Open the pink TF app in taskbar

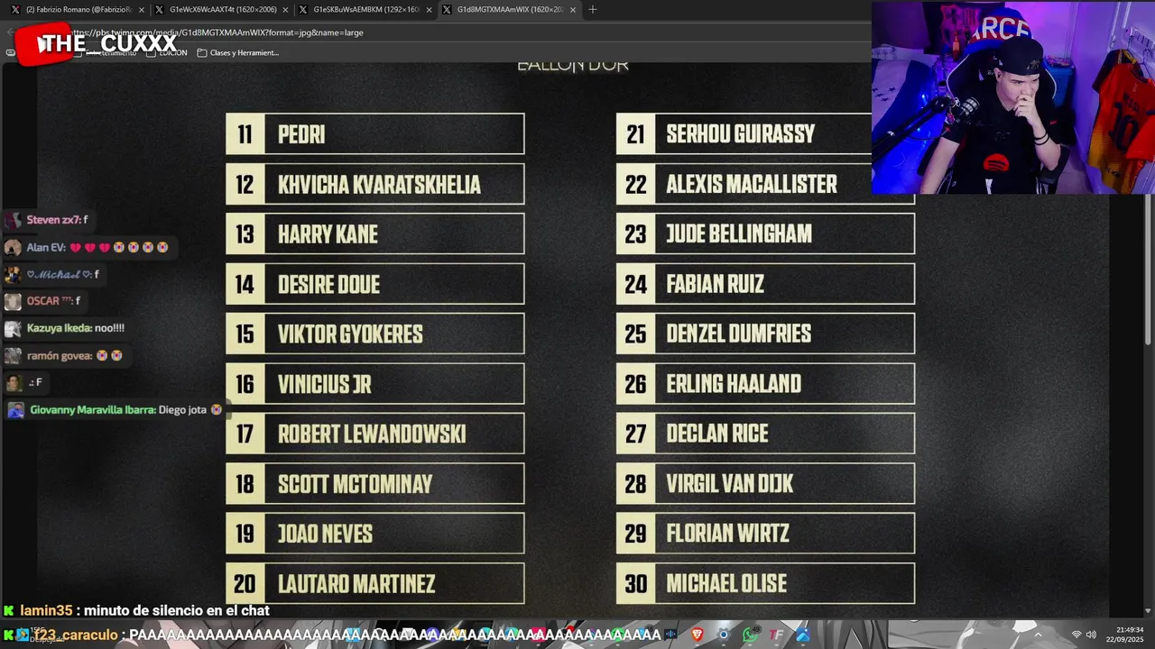click(776, 635)
